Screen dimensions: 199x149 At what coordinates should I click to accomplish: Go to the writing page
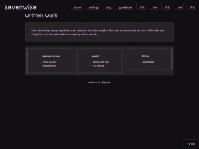[x=92, y=6]
